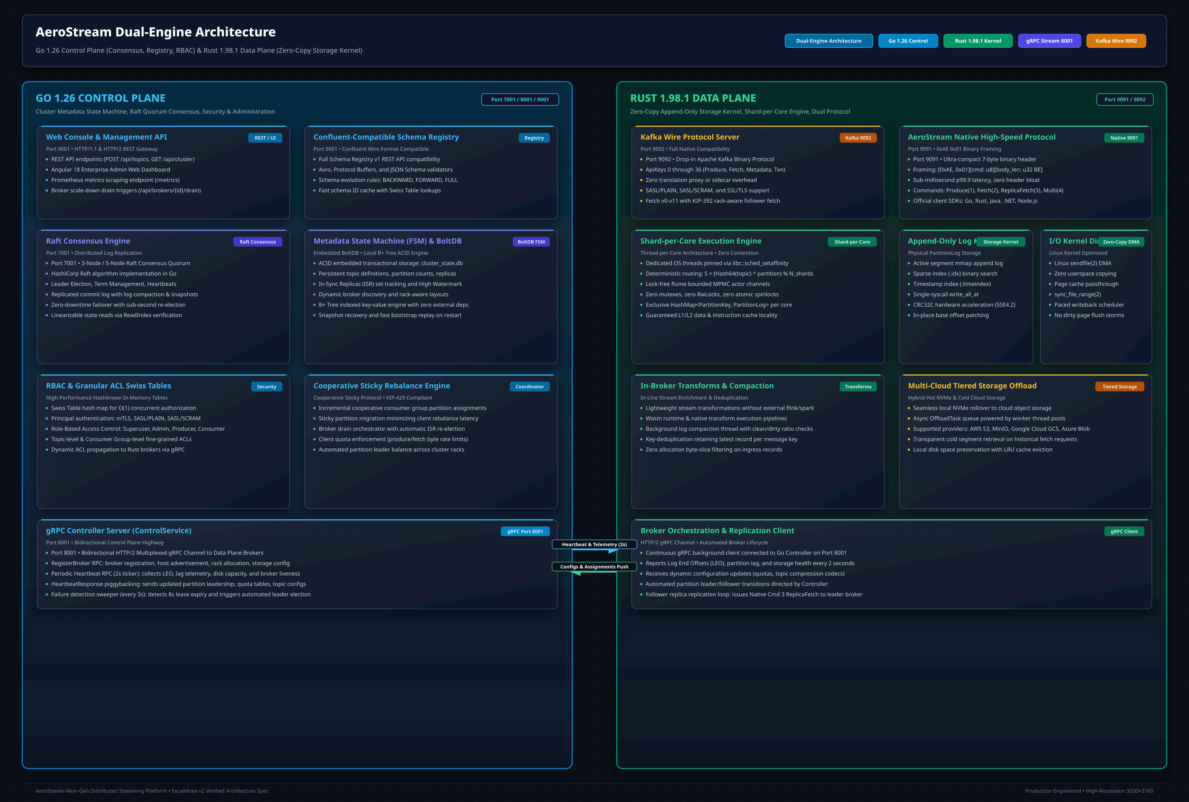Click the Rust 1.98.1 Kernel badge
This screenshot has height=802, width=1189.
(x=978, y=41)
